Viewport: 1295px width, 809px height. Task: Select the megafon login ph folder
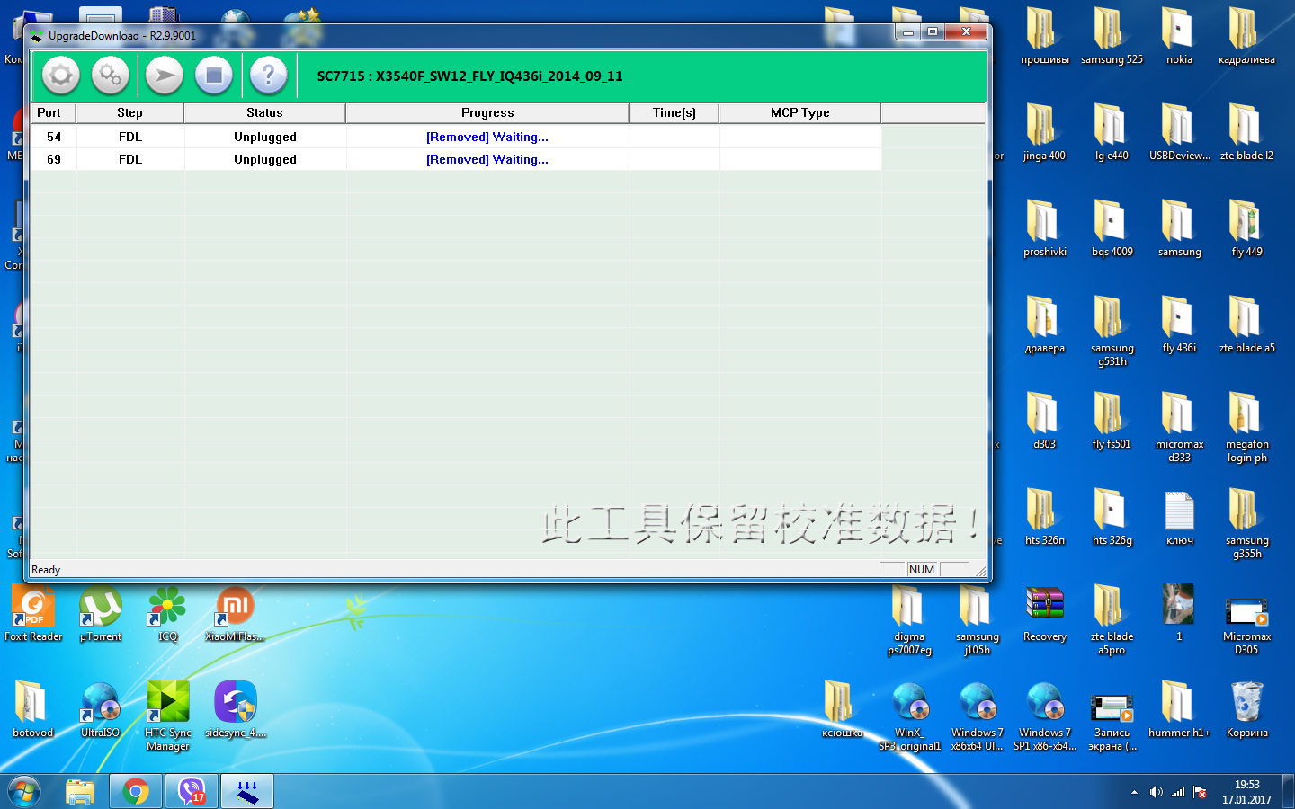[x=1246, y=427]
